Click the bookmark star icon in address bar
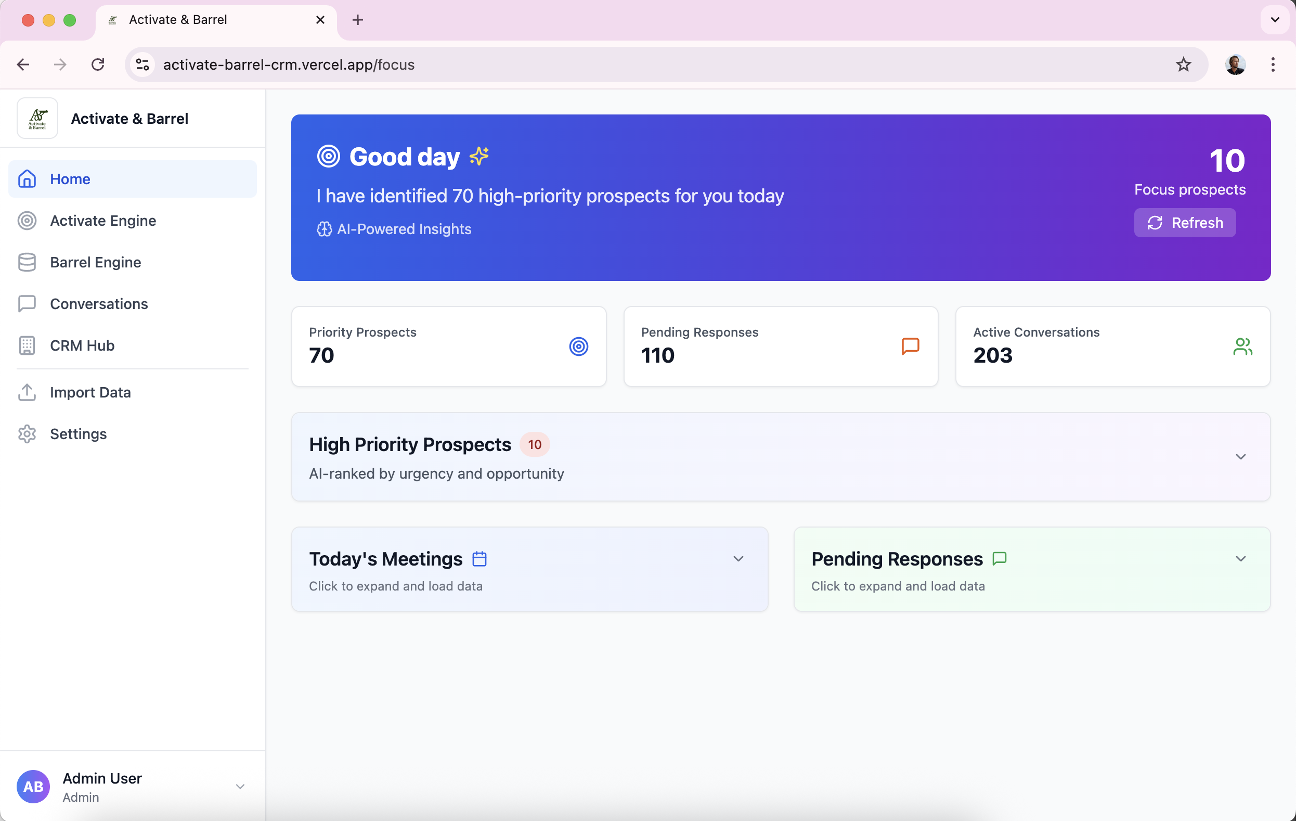Image resolution: width=1296 pixels, height=821 pixels. 1184,65
